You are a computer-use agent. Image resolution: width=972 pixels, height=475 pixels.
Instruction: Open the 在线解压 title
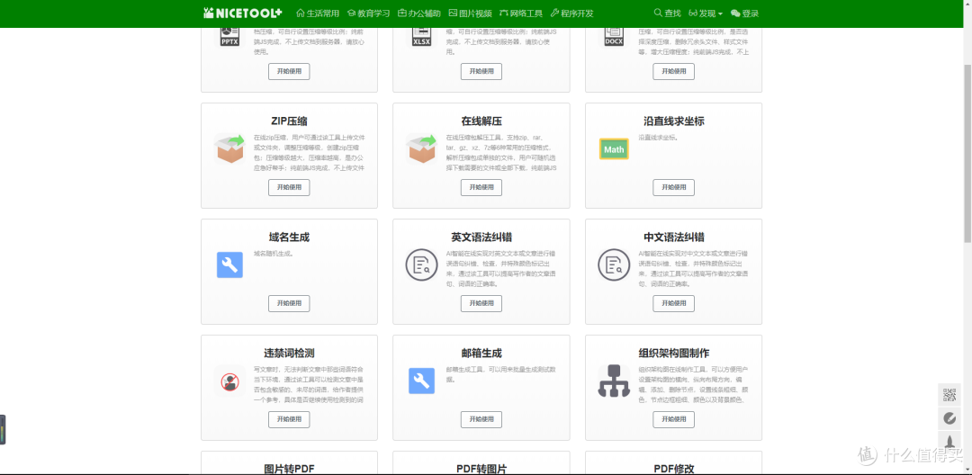(x=481, y=121)
